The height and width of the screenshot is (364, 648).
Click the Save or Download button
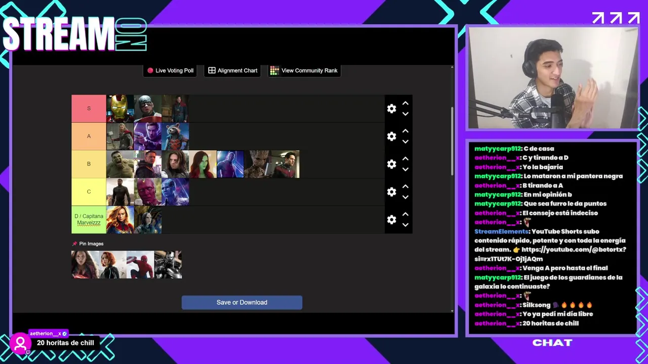tap(242, 302)
